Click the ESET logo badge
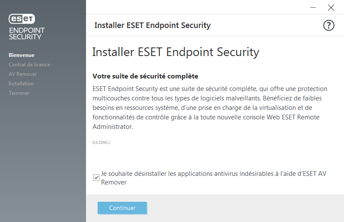344x222 pixels. pos(22,19)
